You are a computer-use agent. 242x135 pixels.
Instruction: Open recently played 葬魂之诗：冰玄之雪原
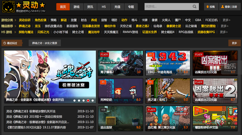click(x=45, y=43)
